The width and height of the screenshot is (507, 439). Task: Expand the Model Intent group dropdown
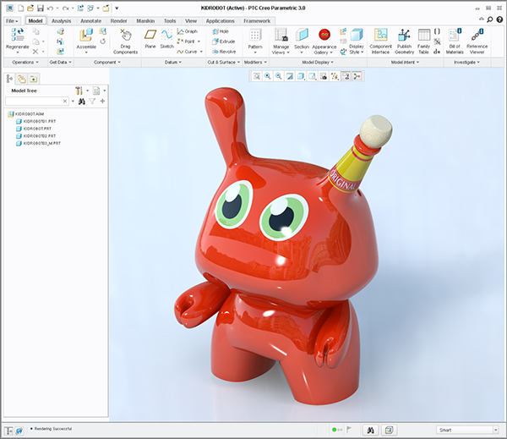[405, 62]
